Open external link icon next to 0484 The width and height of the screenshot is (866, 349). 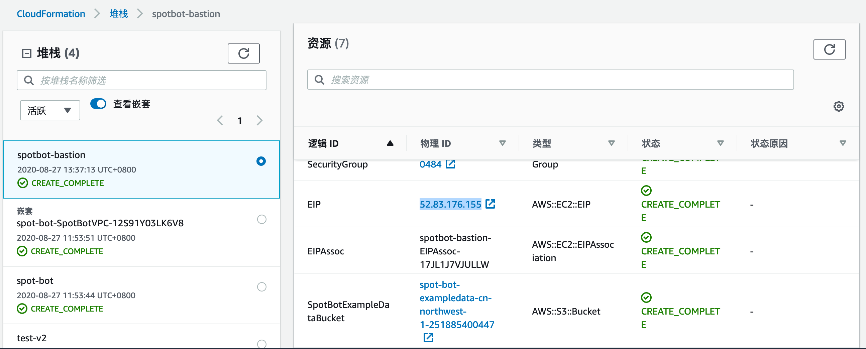pyautogui.click(x=450, y=164)
